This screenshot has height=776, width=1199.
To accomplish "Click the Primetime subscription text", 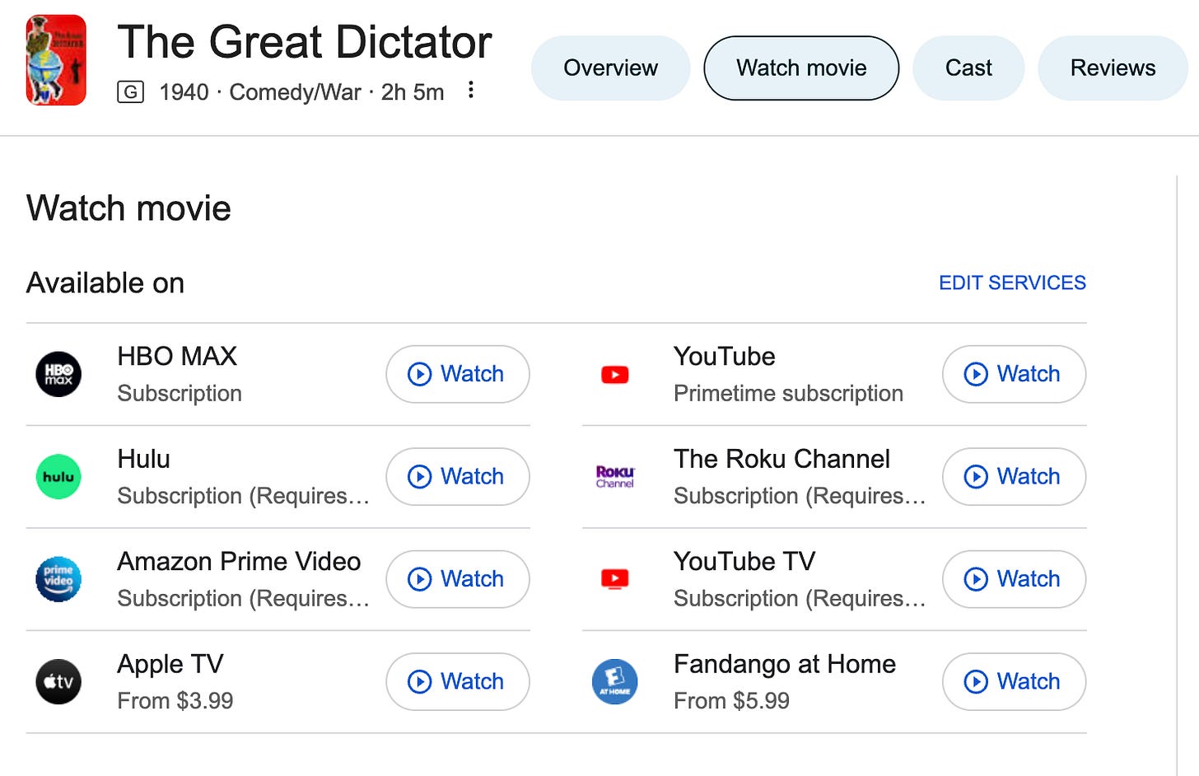I will point(788,394).
